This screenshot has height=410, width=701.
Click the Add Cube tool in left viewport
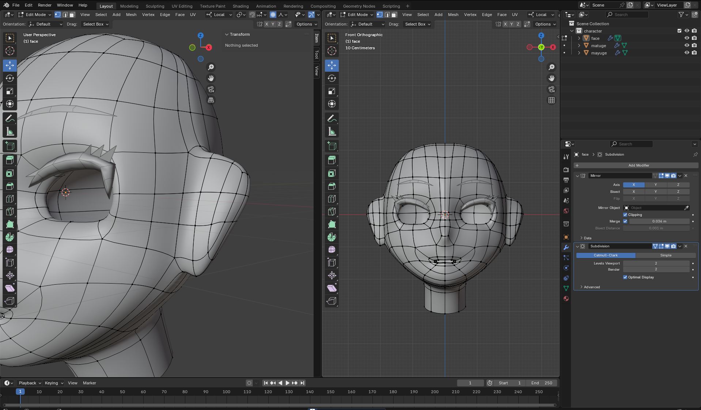click(10, 146)
